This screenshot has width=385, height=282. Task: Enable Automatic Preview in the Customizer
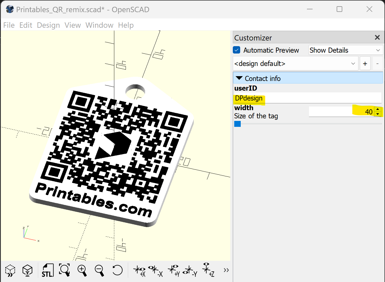[x=236, y=50]
